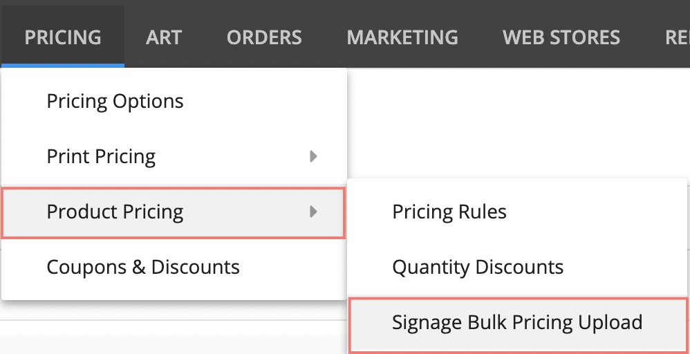Image resolution: width=690 pixels, height=354 pixels.
Task: Select the Print Pricing menu entry
Action: pos(174,156)
